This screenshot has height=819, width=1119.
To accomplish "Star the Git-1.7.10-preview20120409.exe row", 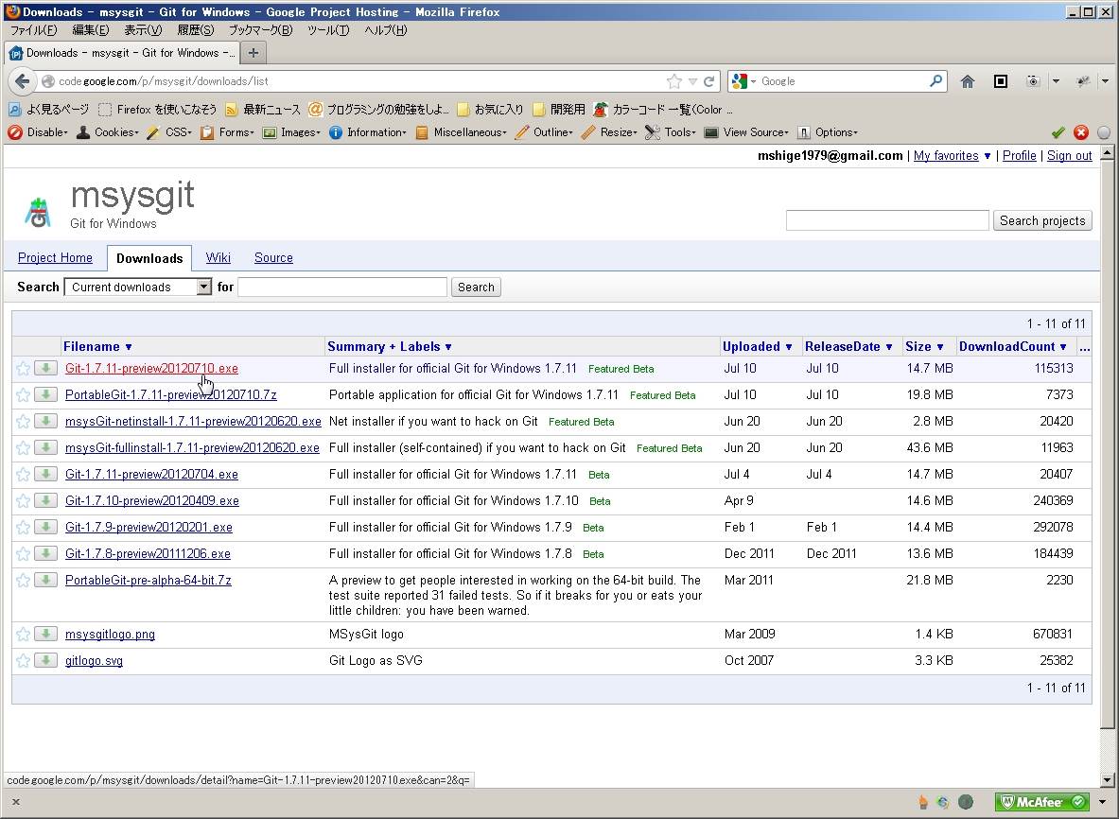I will click(x=23, y=500).
